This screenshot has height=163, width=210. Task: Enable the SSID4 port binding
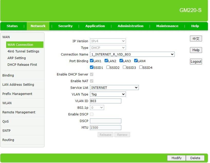[141, 68]
